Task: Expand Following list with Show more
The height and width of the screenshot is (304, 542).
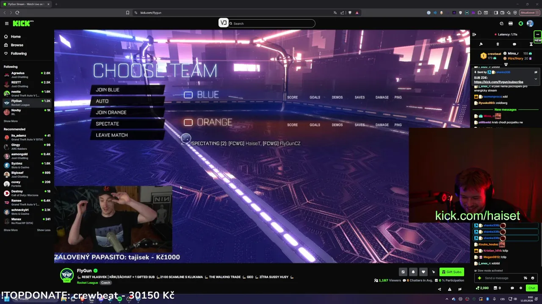Action: tap(11, 121)
